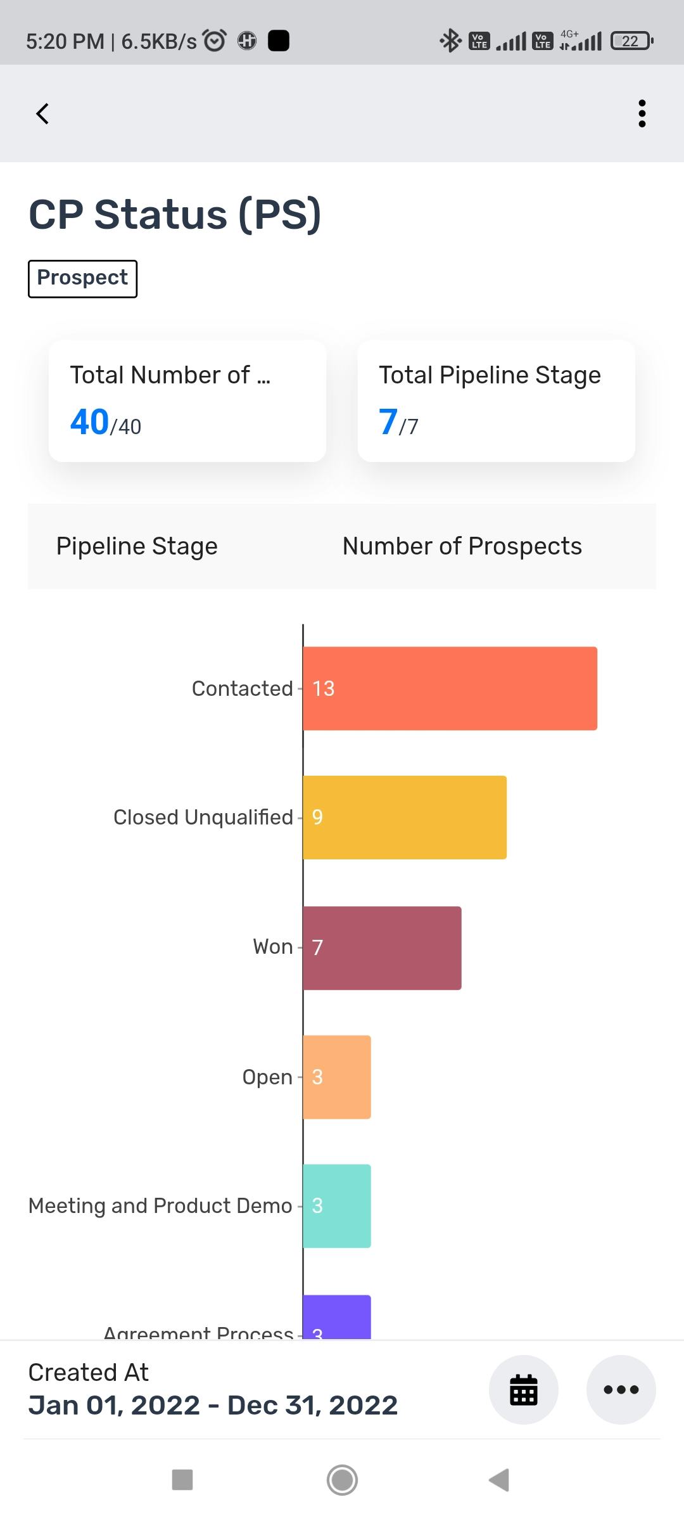
Task: Tap the Won bar showing 7
Action: click(x=382, y=948)
